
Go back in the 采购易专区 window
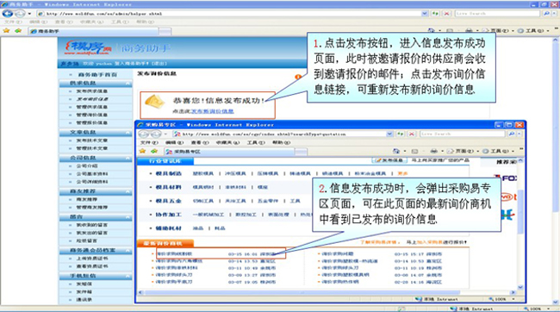coord(144,134)
